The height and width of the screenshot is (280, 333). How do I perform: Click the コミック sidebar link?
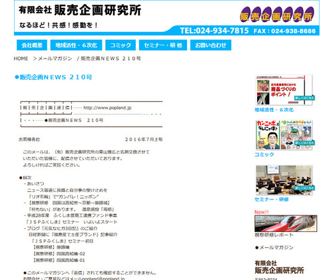pos(264,155)
